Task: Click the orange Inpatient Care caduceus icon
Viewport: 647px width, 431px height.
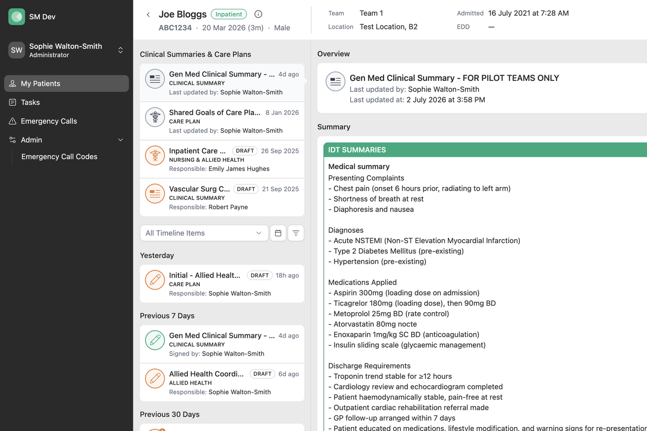Action: pyautogui.click(x=155, y=155)
